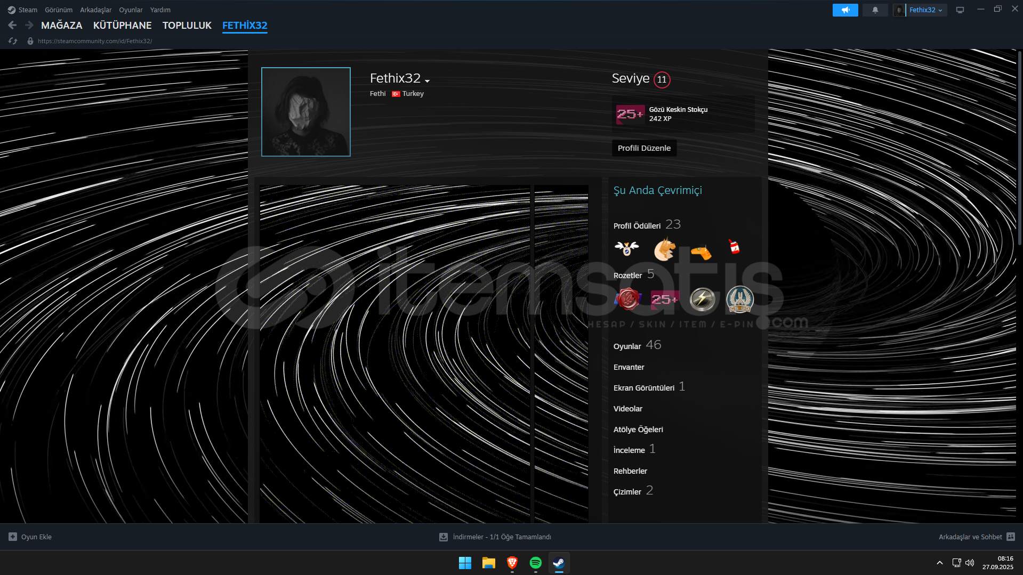Click the Steam taskbar icon
Screen dimensions: 1023x575
click(559, 563)
